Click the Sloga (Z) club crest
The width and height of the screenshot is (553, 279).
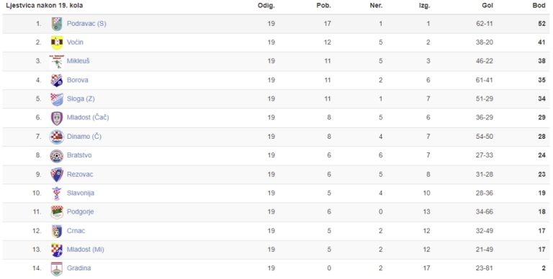coord(57,99)
